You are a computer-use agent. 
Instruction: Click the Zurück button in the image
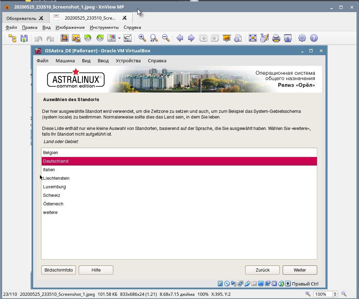click(x=262, y=270)
